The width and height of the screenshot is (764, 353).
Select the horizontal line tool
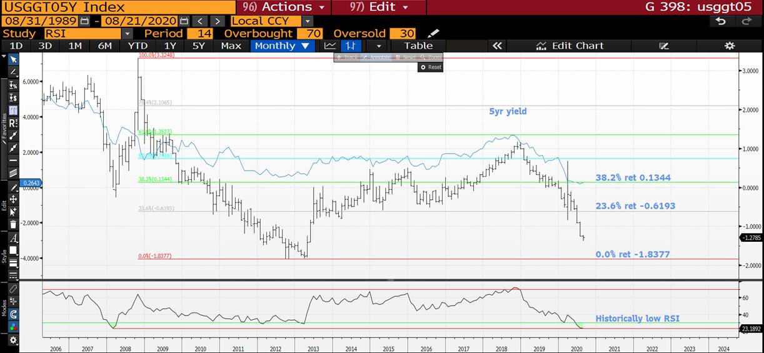click(13, 161)
